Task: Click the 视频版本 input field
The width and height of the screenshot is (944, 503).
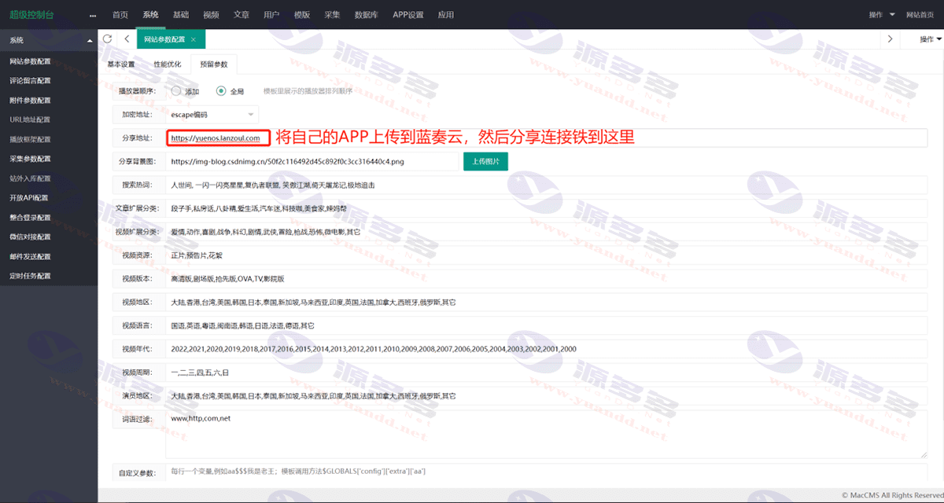Action: pos(546,279)
